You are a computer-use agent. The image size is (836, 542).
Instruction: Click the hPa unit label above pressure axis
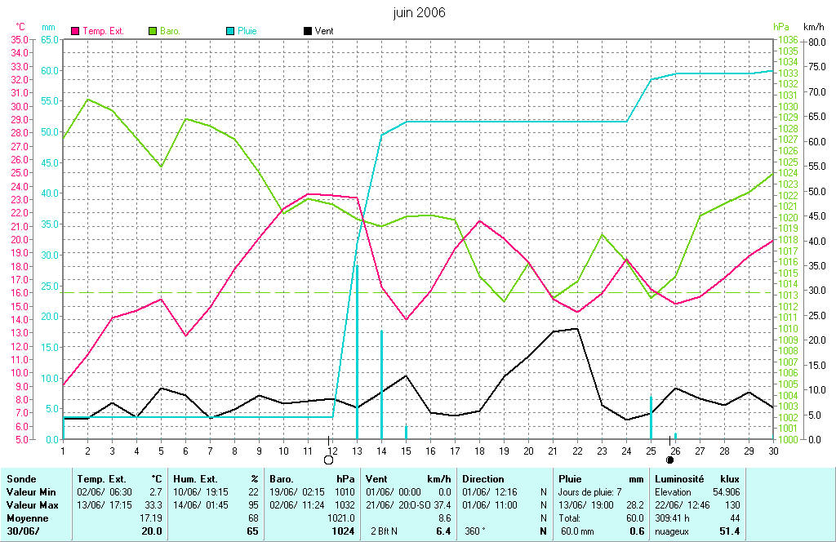781,27
